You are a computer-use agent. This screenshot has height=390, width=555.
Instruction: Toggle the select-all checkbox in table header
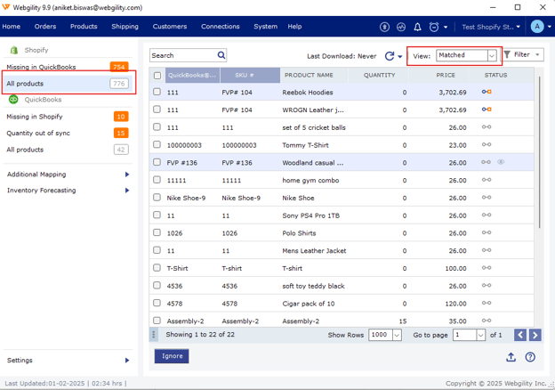tap(157, 76)
